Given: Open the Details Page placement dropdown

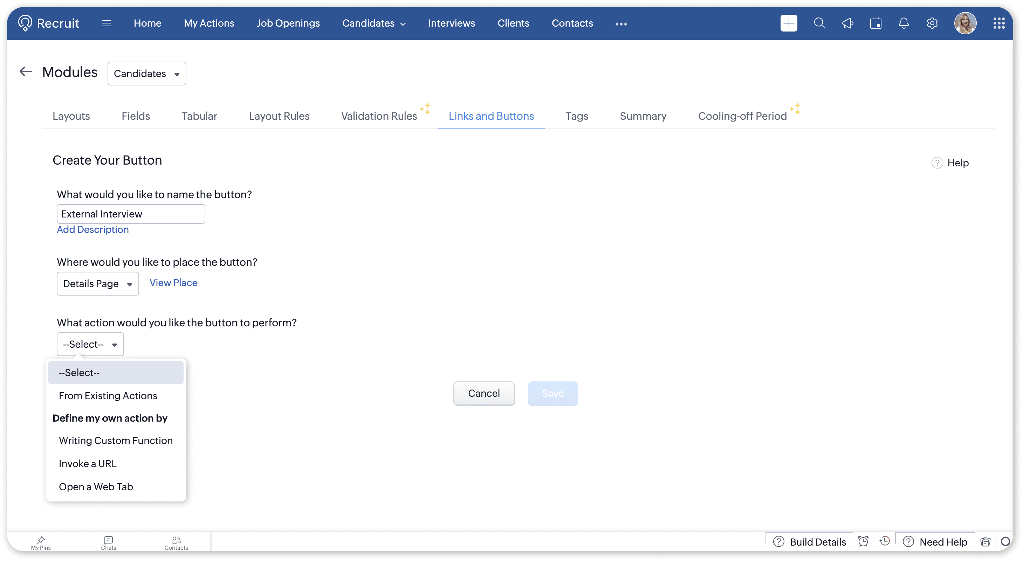Looking at the screenshot, I should pyautogui.click(x=98, y=284).
